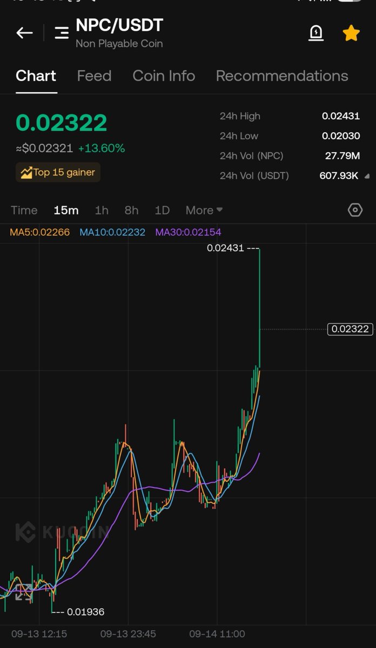Image resolution: width=376 pixels, height=648 pixels.
Task: Select the 8h chart interval
Action: (x=131, y=210)
